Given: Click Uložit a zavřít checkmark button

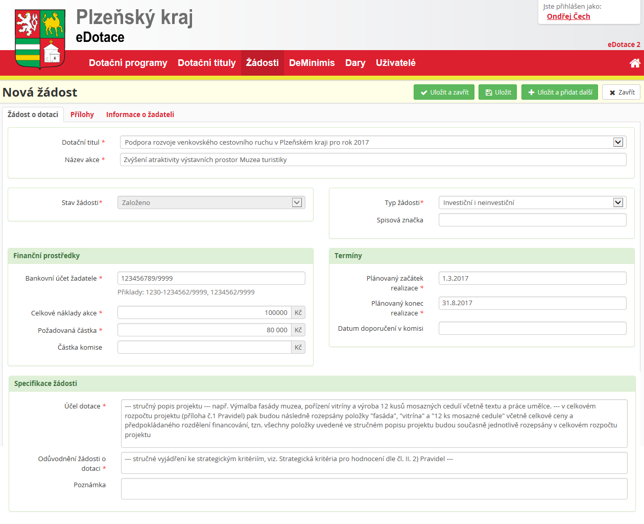Looking at the screenshot, I should 444,93.
